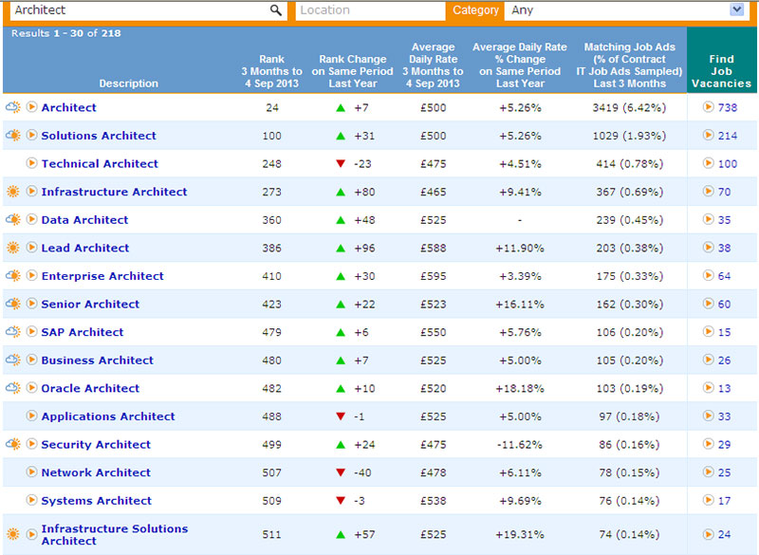This screenshot has width=759, height=555.
Task: Open the Infrastructure Architect link
Action: point(114,192)
